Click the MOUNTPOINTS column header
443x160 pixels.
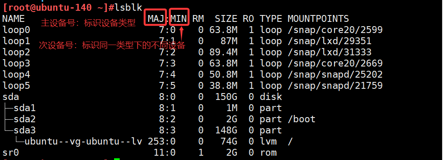click(x=318, y=18)
